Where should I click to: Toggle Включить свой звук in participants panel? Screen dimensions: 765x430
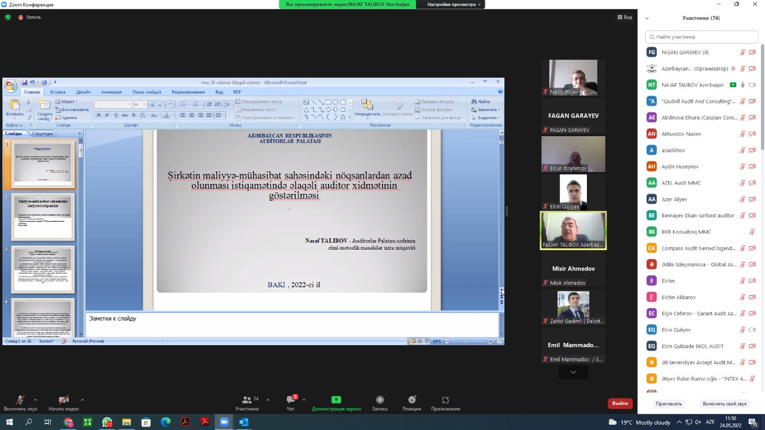pyautogui.click(x=724, y=404)
